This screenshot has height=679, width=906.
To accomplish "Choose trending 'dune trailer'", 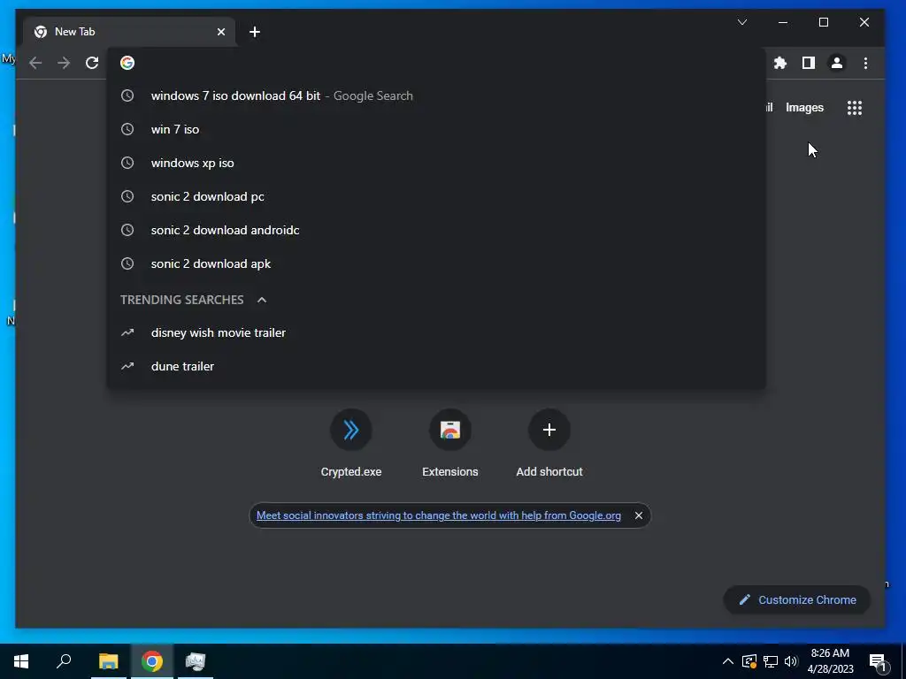I will [x=436, y=366].
